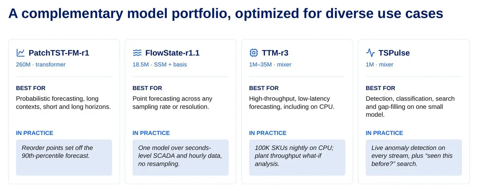Click the 100K SKUs nightly example box
Screen dimensions: 478x191
click(x=297, y=157)
